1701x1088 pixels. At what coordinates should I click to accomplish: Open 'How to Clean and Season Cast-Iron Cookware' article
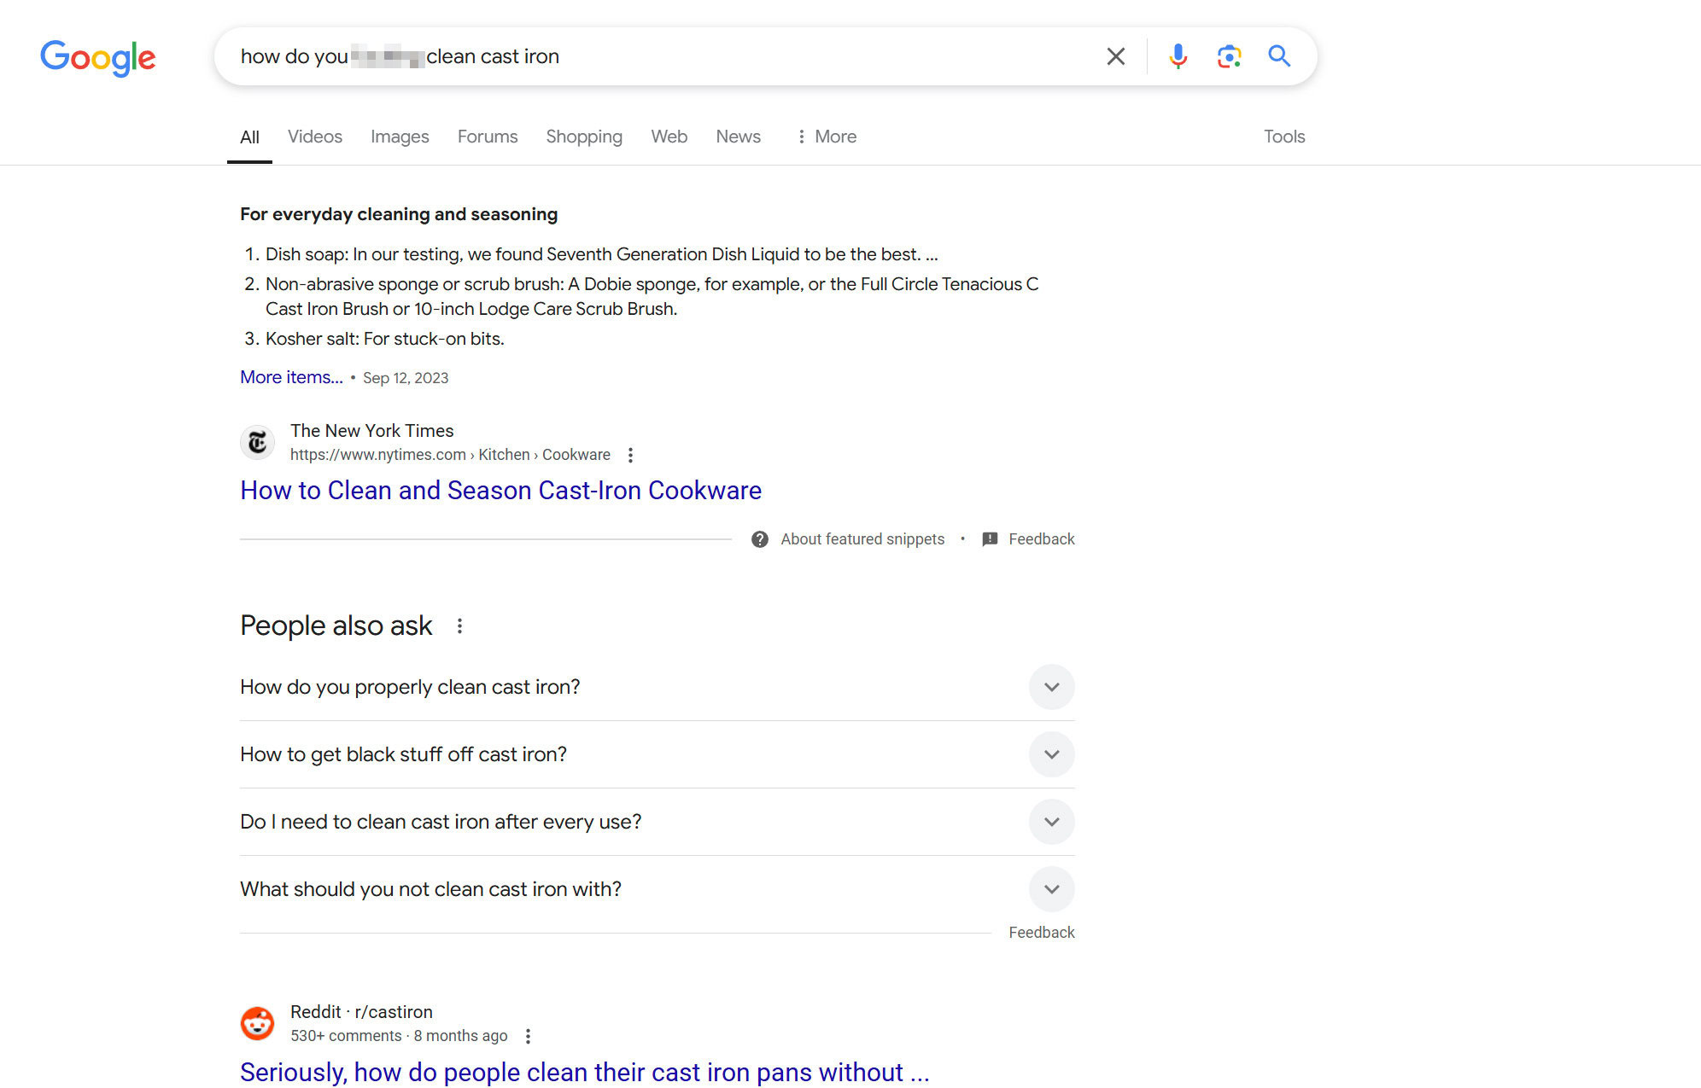(x=501, y=490)
